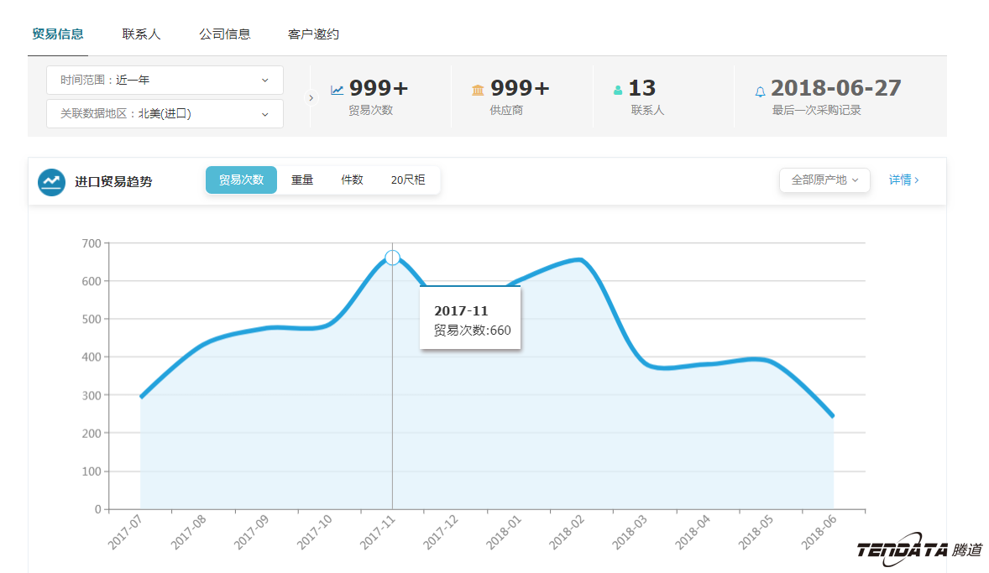Click the import trade trend round icon
989x573 pixels.
[x=52, y=181]
